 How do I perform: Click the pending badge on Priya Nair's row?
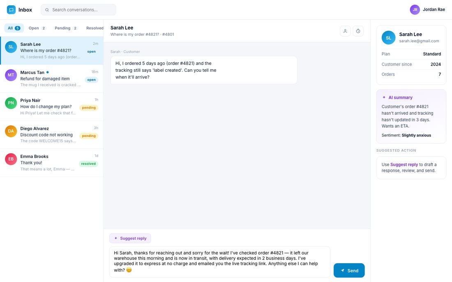click(x=89, y=108)
